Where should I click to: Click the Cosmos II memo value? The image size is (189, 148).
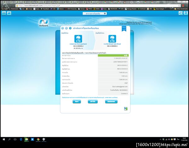[124, 93]
